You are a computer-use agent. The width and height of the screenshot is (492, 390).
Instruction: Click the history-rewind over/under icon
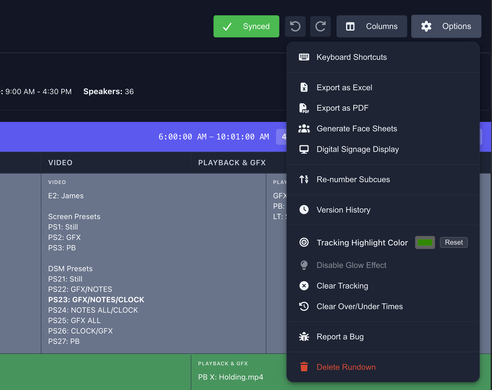tap(304, 306)
